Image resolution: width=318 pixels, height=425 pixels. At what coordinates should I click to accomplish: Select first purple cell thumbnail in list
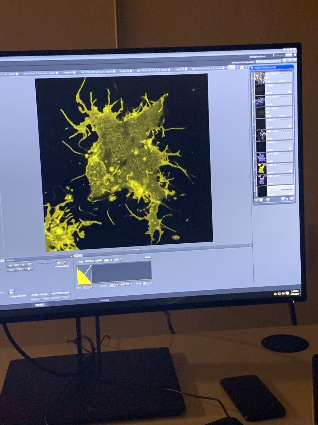(260, 101)
